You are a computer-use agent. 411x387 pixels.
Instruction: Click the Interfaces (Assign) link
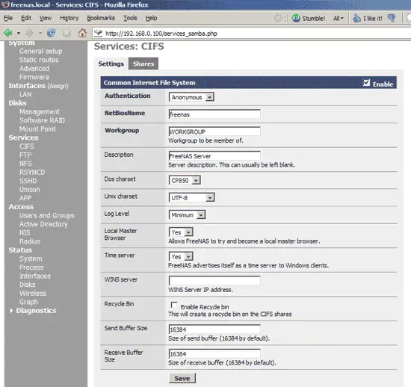tap(38, 86)
